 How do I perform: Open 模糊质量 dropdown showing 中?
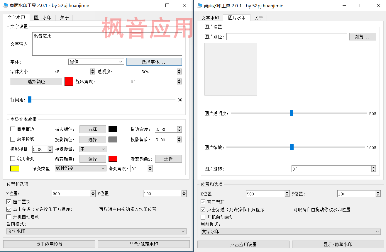pos(93,149)
